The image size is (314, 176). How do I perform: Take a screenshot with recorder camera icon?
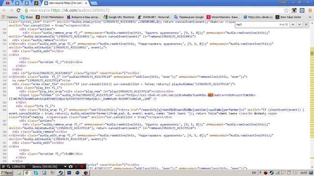pyautogui.click(x=71, y=166)
